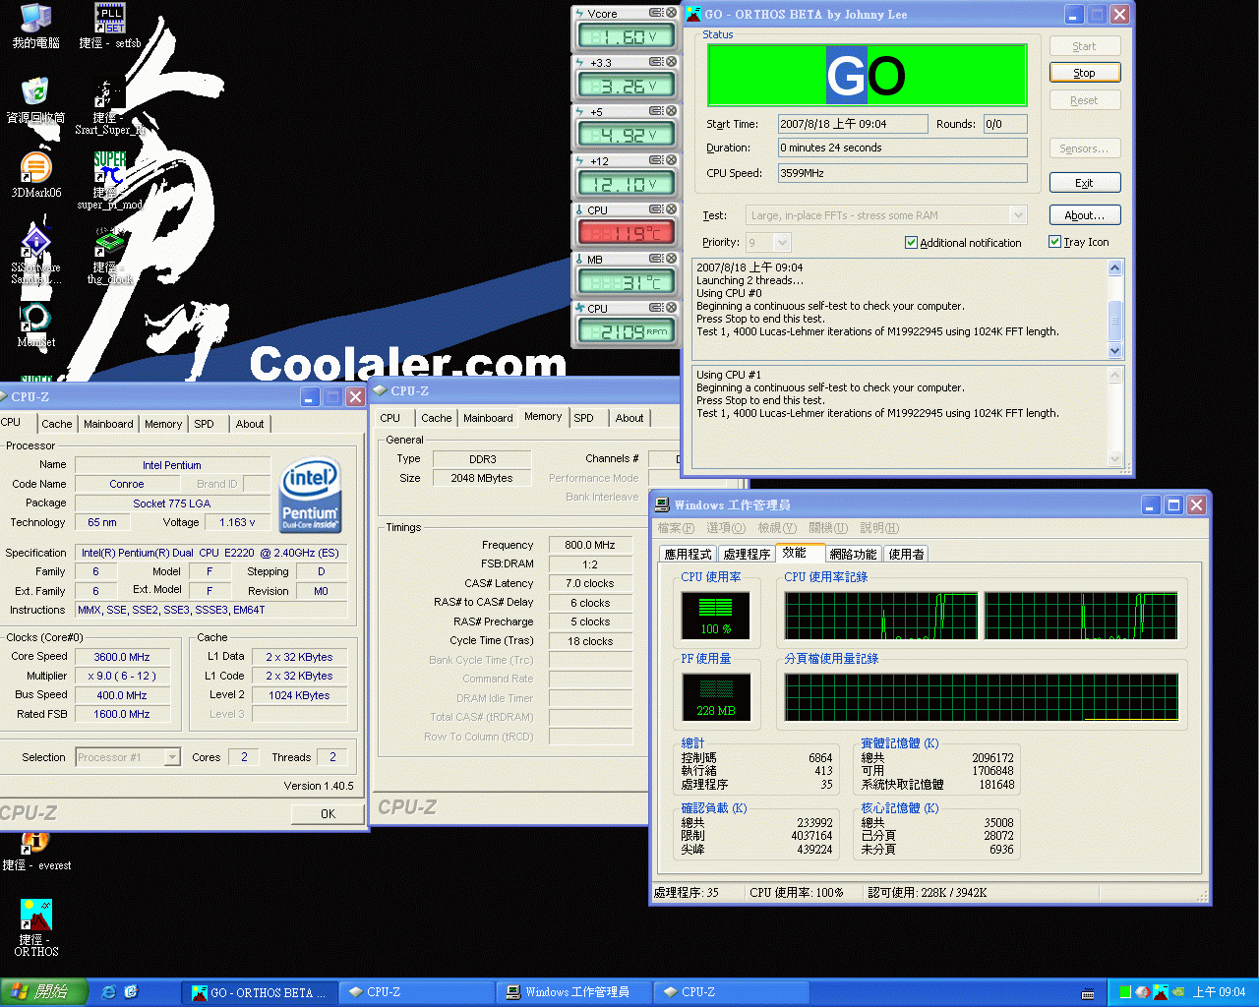Open the 說明(H) menu in Task Manager

pos(879,528)
